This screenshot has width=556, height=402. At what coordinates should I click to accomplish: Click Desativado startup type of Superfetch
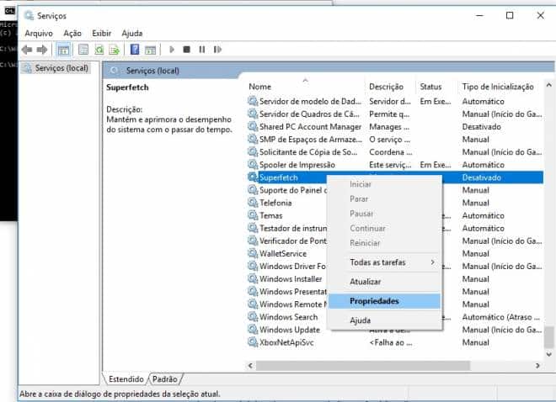coord(481,177)
